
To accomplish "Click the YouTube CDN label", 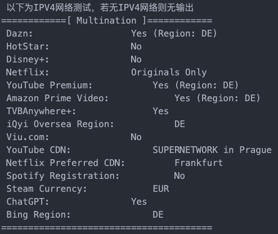I will 38,150.
